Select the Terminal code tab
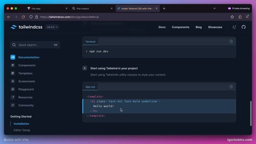Screen dimensions: 256x144 [x=90, y=42]
